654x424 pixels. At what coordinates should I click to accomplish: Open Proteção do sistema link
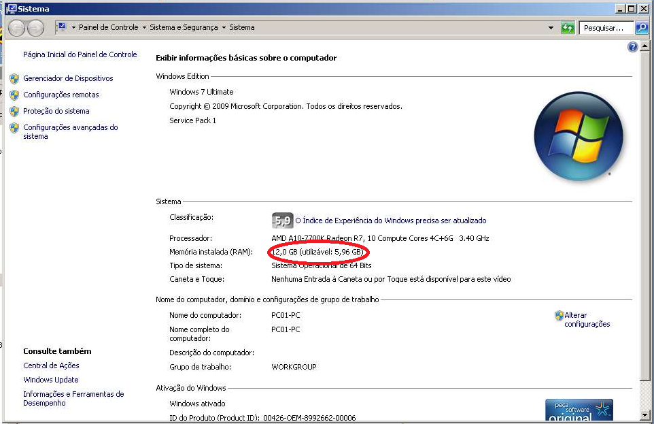click(x=56, y=111)
